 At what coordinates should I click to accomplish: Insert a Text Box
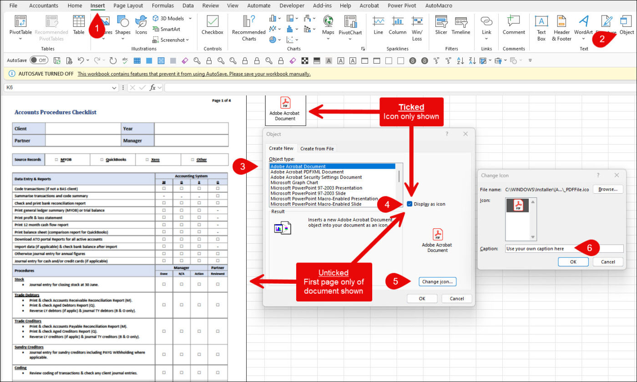pos(541,27)
